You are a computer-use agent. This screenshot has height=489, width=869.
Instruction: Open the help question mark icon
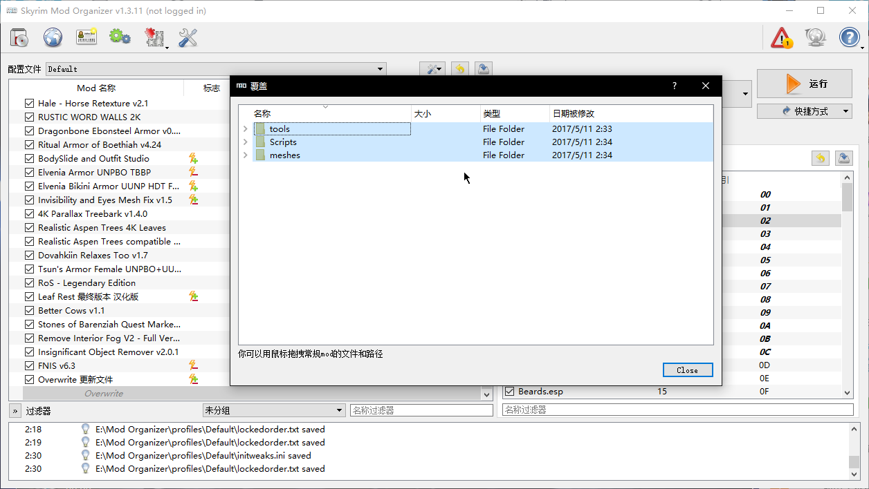849,37
